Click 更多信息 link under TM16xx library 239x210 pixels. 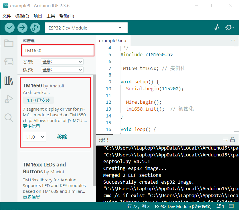point(31,197)
